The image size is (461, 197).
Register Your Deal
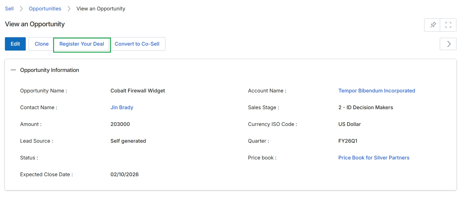[82, 44]
